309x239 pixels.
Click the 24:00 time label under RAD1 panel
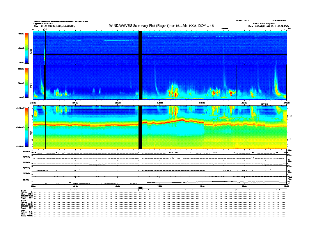[x=286, y=103]
